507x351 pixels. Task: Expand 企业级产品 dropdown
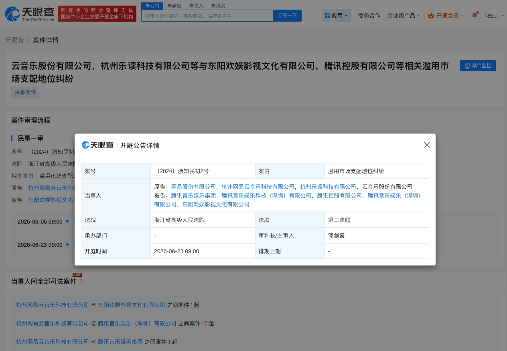click(404, 16)
